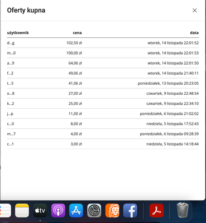Image resolution: width=206 pixels, height=223 pixels.
Task: Open App Store from dock
Action: pyautogui.click(x=76, y=211)
